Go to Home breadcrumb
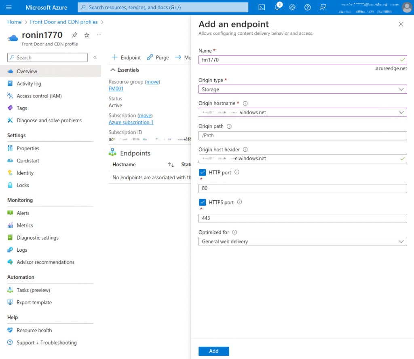414x359 pixels. 14,22
